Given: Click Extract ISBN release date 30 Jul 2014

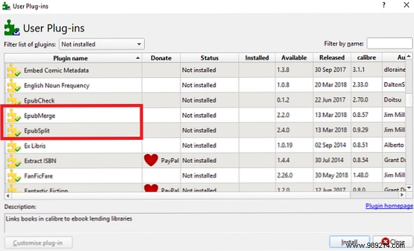Looking at the screenshot, I should click(x=330, y=160).
